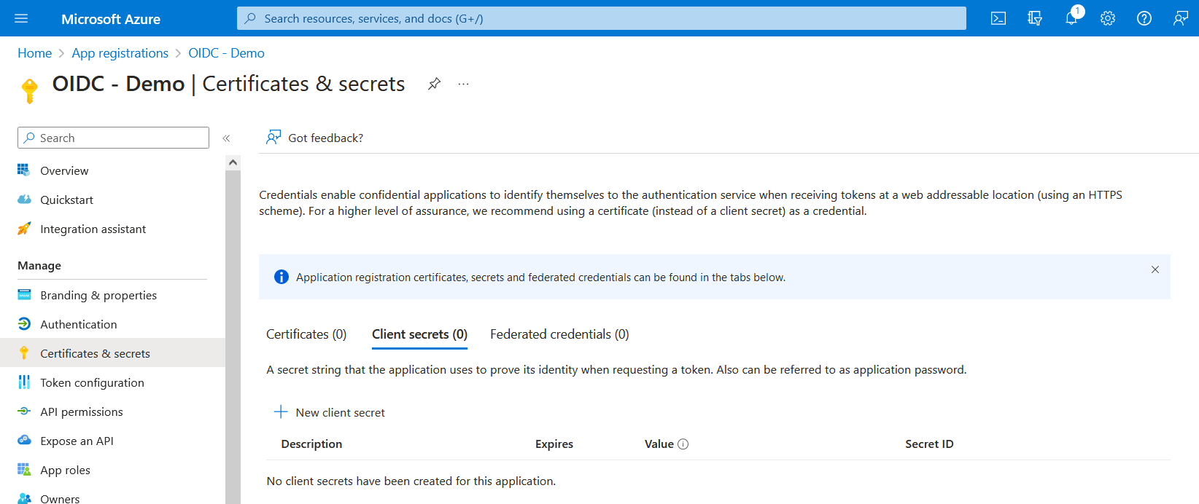Viewport: 1199px width, 504px height.
Task: Switch to the Certificates (0) tab
Action: click(306, 334)
